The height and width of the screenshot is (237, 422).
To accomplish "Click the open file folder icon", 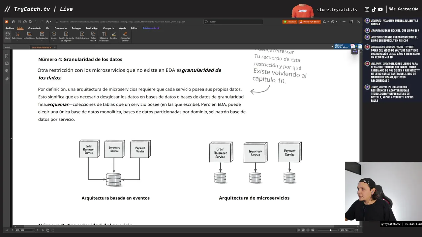I will click(x=15, y=22).
